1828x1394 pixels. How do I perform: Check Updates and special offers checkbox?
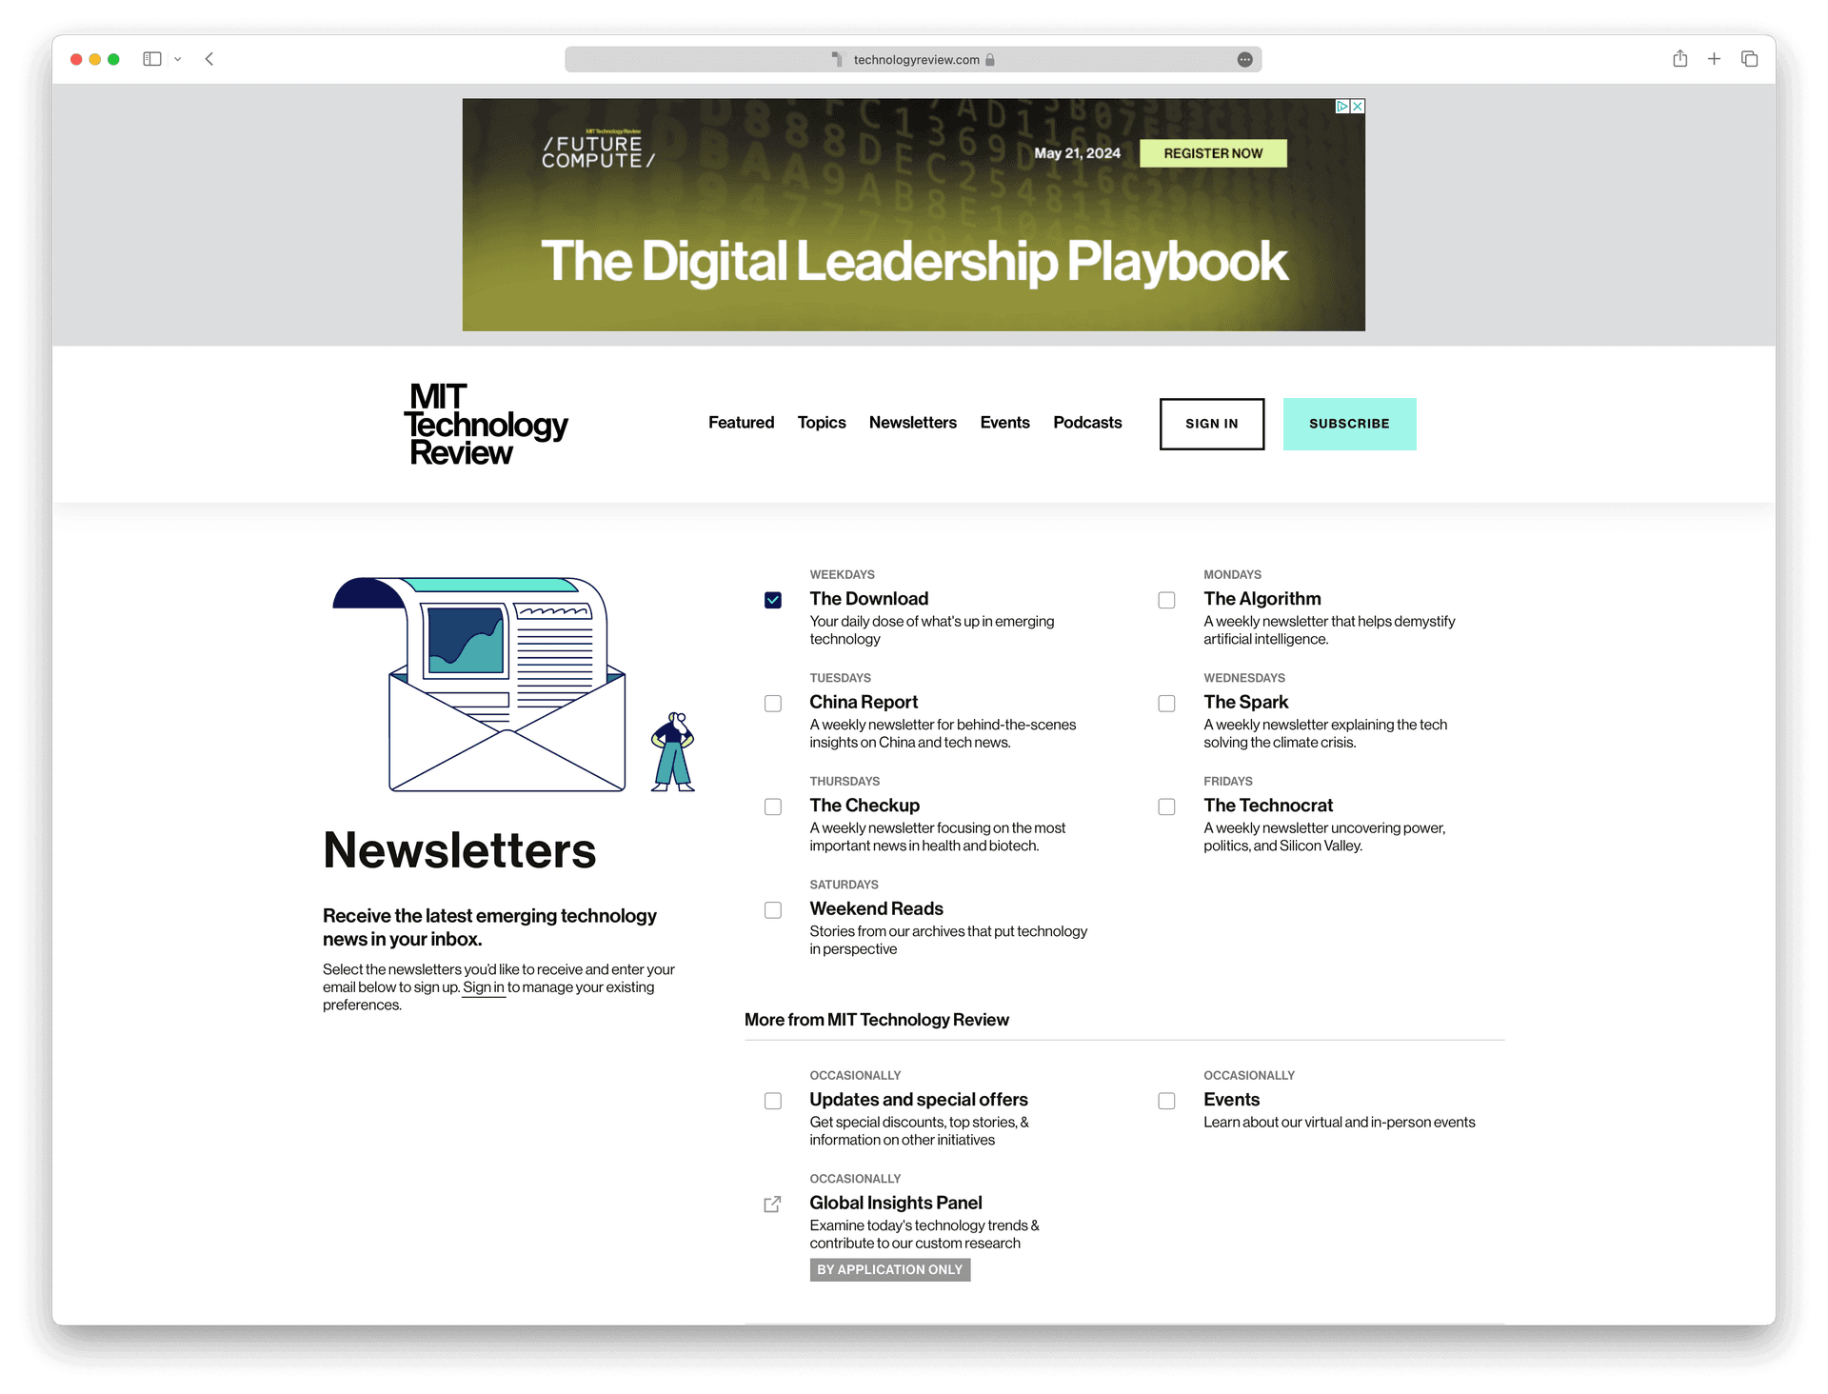click(773, 1101)
